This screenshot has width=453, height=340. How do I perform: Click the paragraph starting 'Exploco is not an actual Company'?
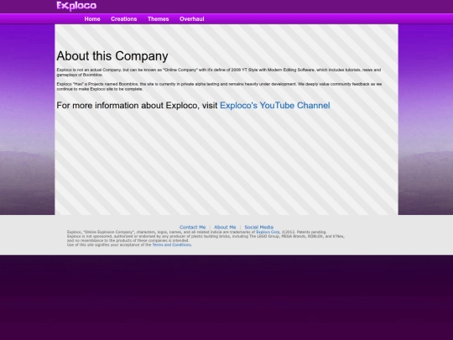point(219,72)
